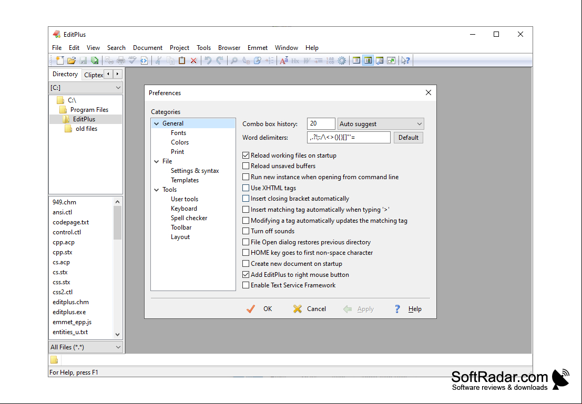The width and height of the screenshot is (582, 404).
Task: Select editplus.exe in the file list
Action: (x=69, y=313)
